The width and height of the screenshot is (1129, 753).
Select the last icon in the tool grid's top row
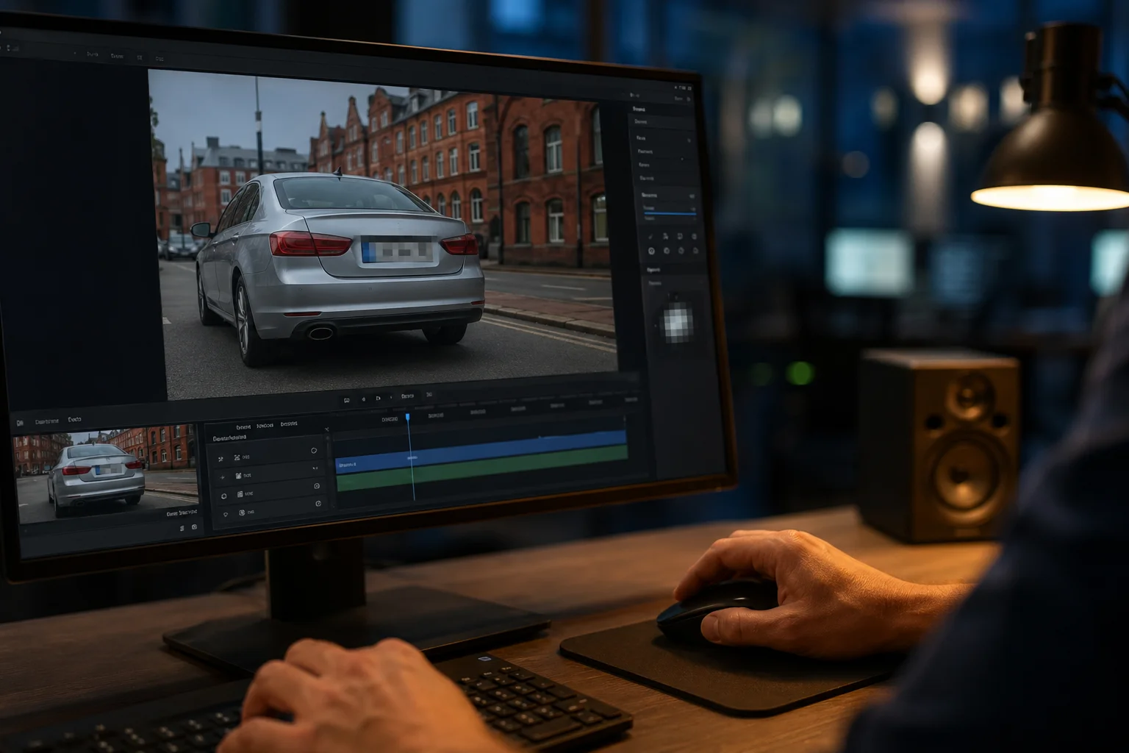694,236
